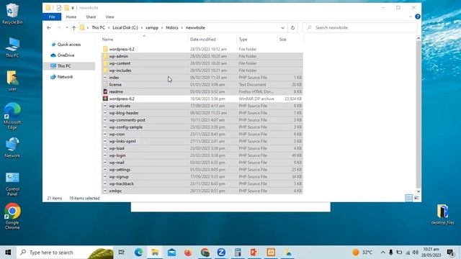The image size is (461, 259).
Task: Switch to the details view button
Action: (408, 199)
